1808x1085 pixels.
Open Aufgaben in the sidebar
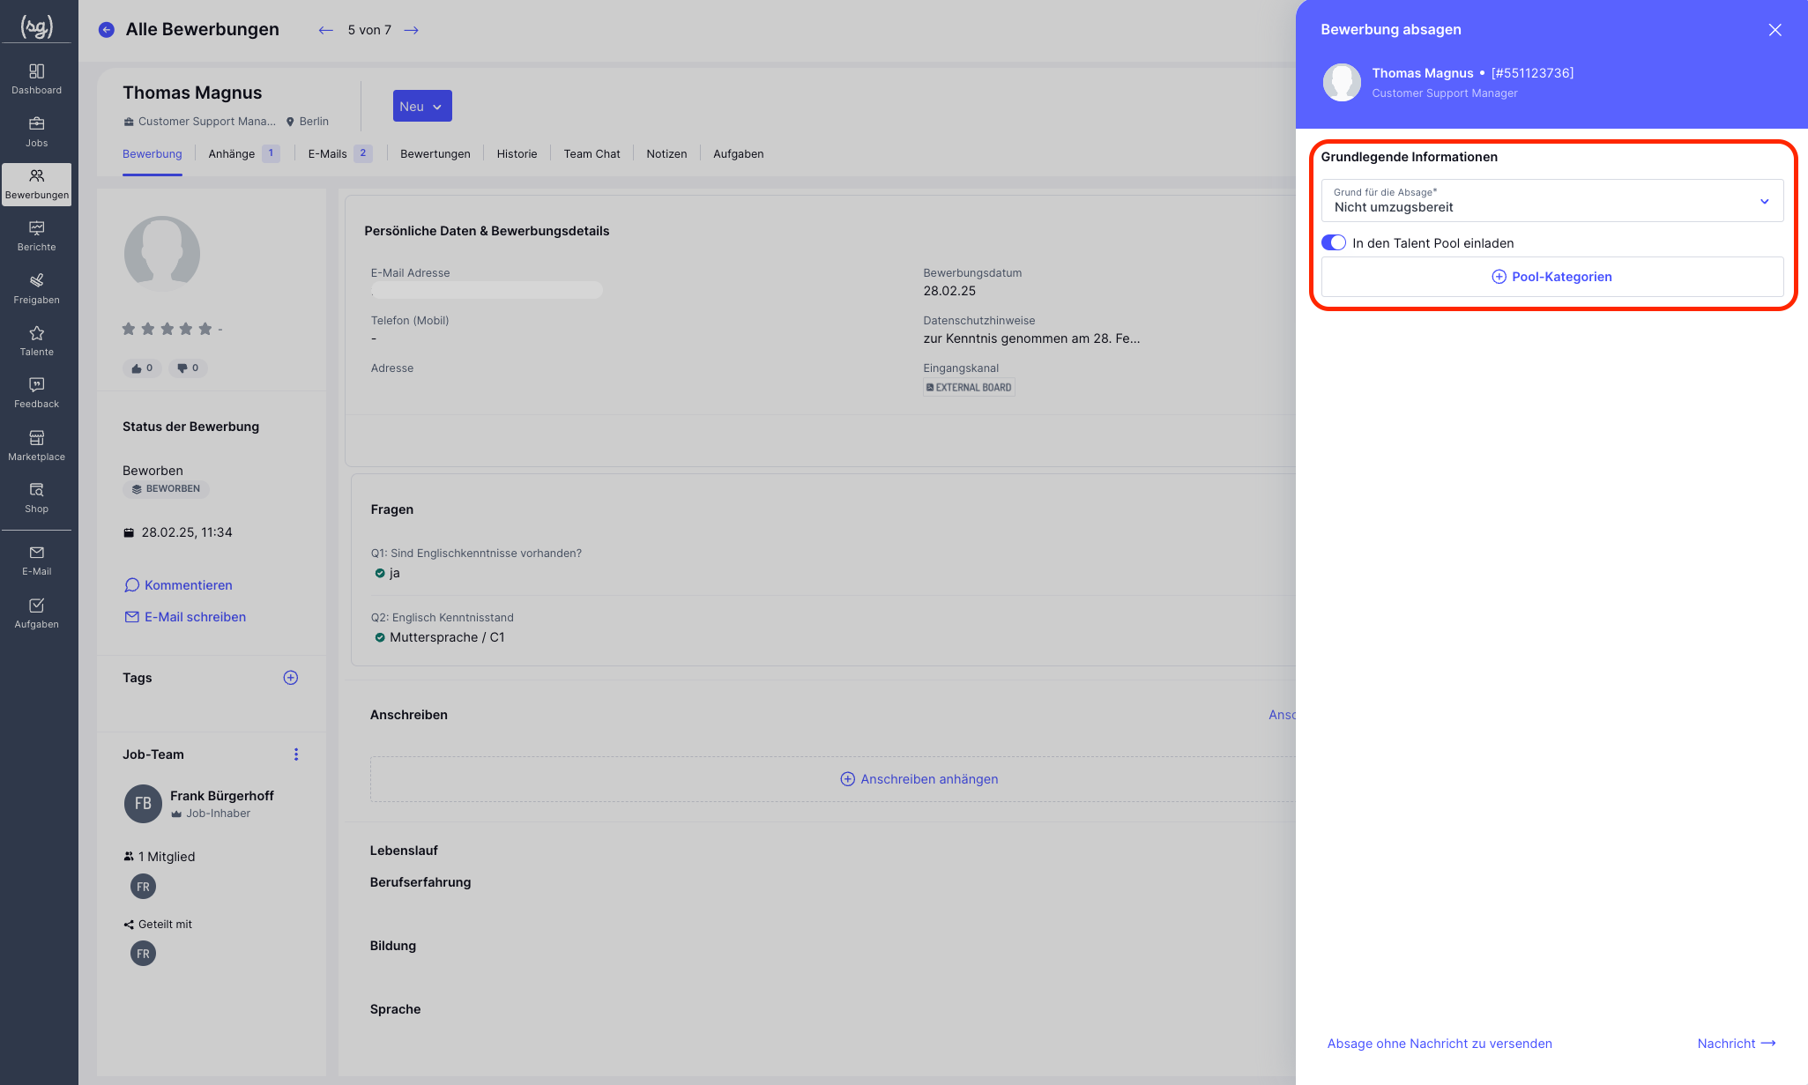point(36,613)
